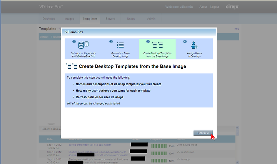
Task: Select the hypervisor database icon for step 1
Action: click(x=83, y=45)
